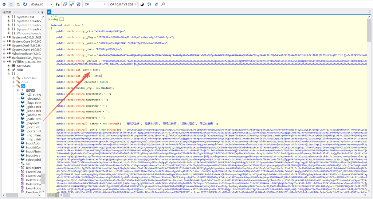Select the inputAddr field in the tree
This screenshot has width=373, height=199.
coord(33,143)
